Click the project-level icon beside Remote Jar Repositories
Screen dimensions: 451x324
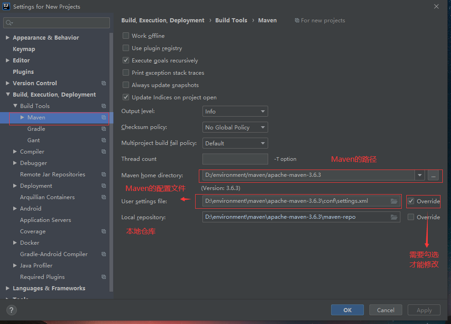[x=104, y=174]
